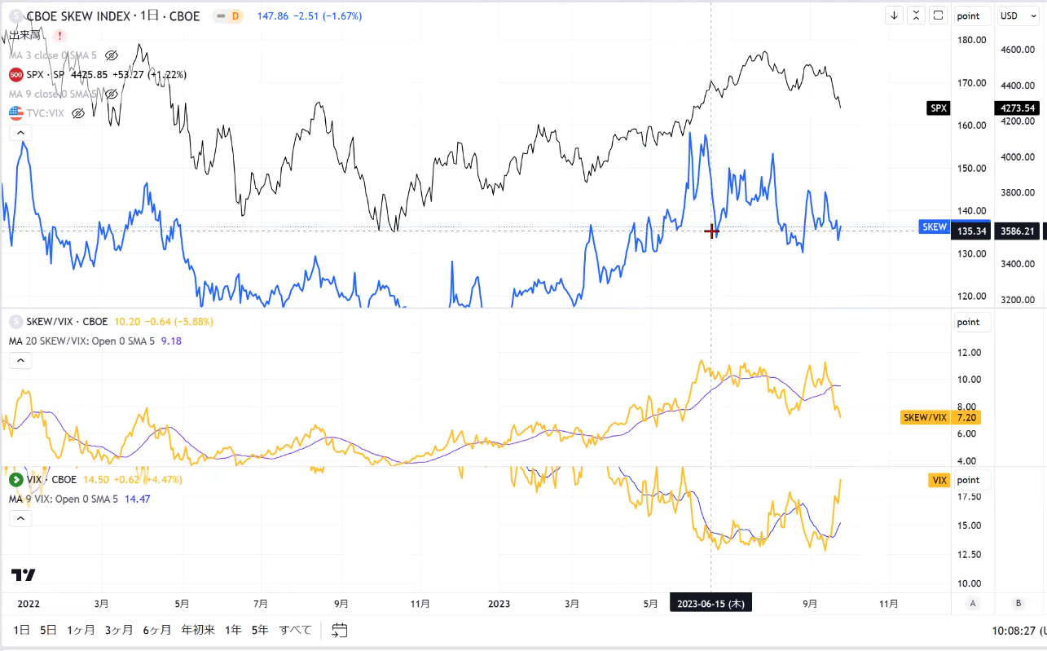Click the TradingView logo in the VIX pane
1047x651 pixels.
(x=24, y=575)
